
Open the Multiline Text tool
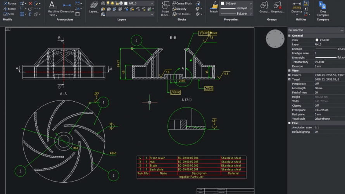[53, 9]
